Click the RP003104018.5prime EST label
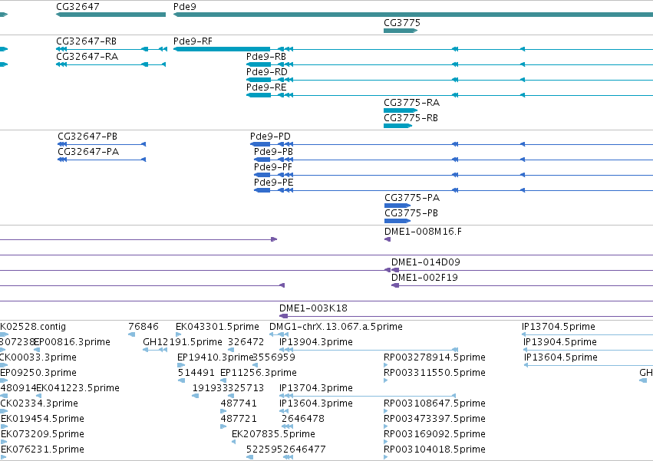The width and height of the screenshot is (653, 461). (434, 449)
